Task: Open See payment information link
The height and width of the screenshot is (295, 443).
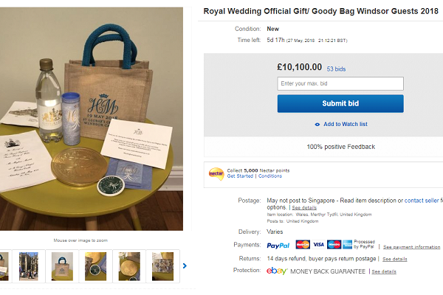Action: pos(411,247)
